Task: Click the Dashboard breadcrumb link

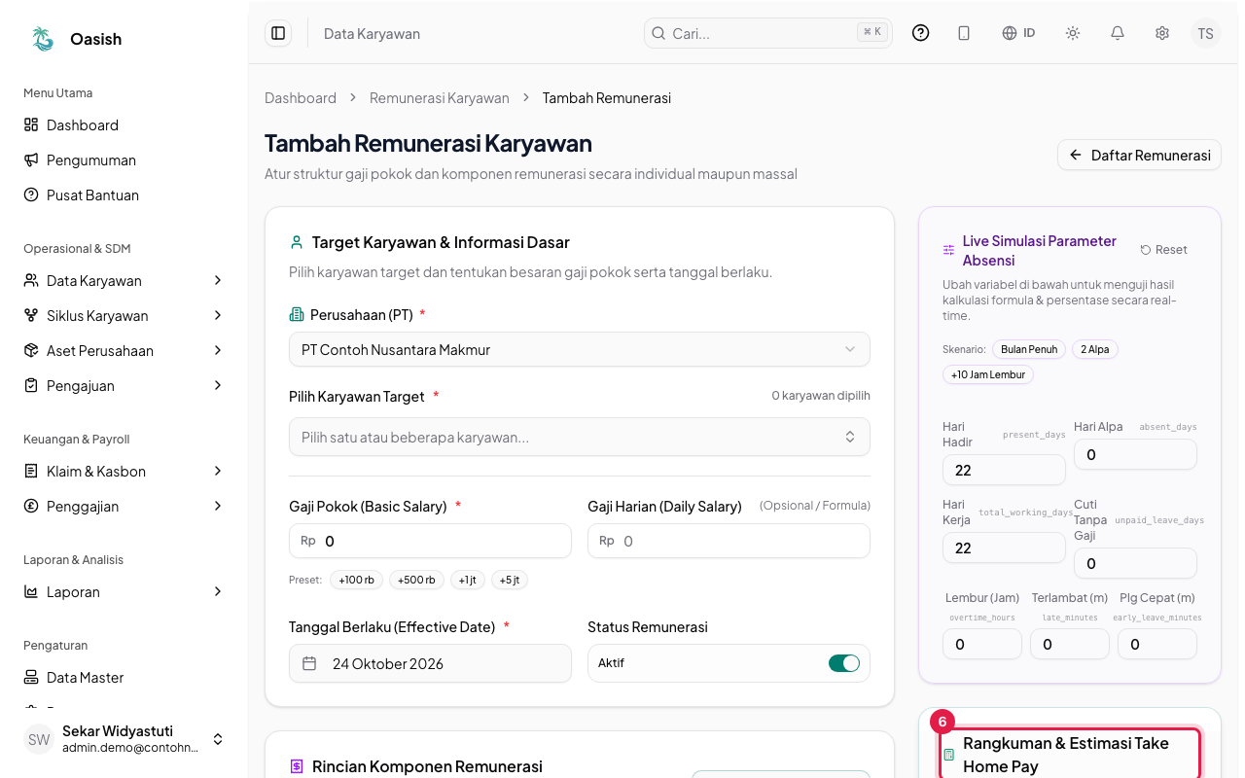Action: click(301, 97)
